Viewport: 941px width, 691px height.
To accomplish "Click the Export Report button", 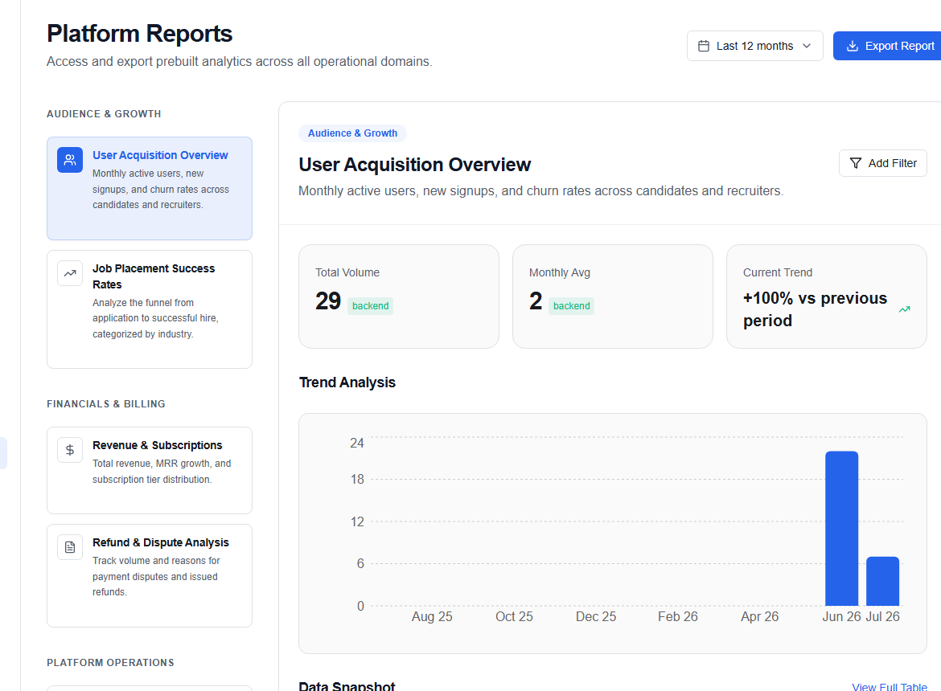I will tap(887, 46).
